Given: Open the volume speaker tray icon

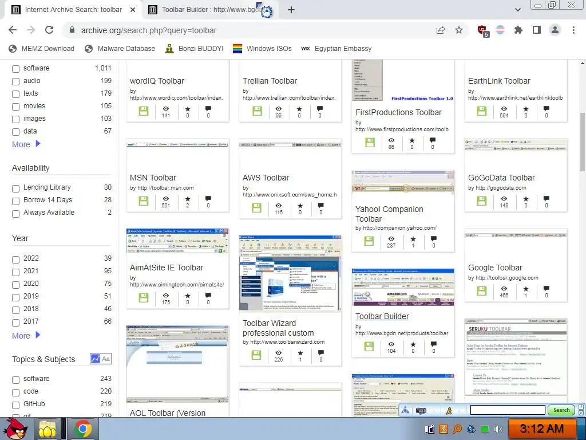Looking at the screenshot, I should 498,429.
